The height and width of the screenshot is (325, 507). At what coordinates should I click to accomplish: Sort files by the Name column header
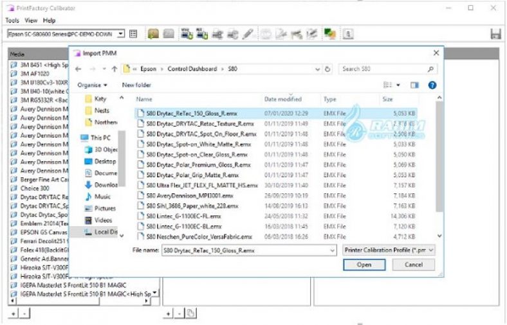144,99
